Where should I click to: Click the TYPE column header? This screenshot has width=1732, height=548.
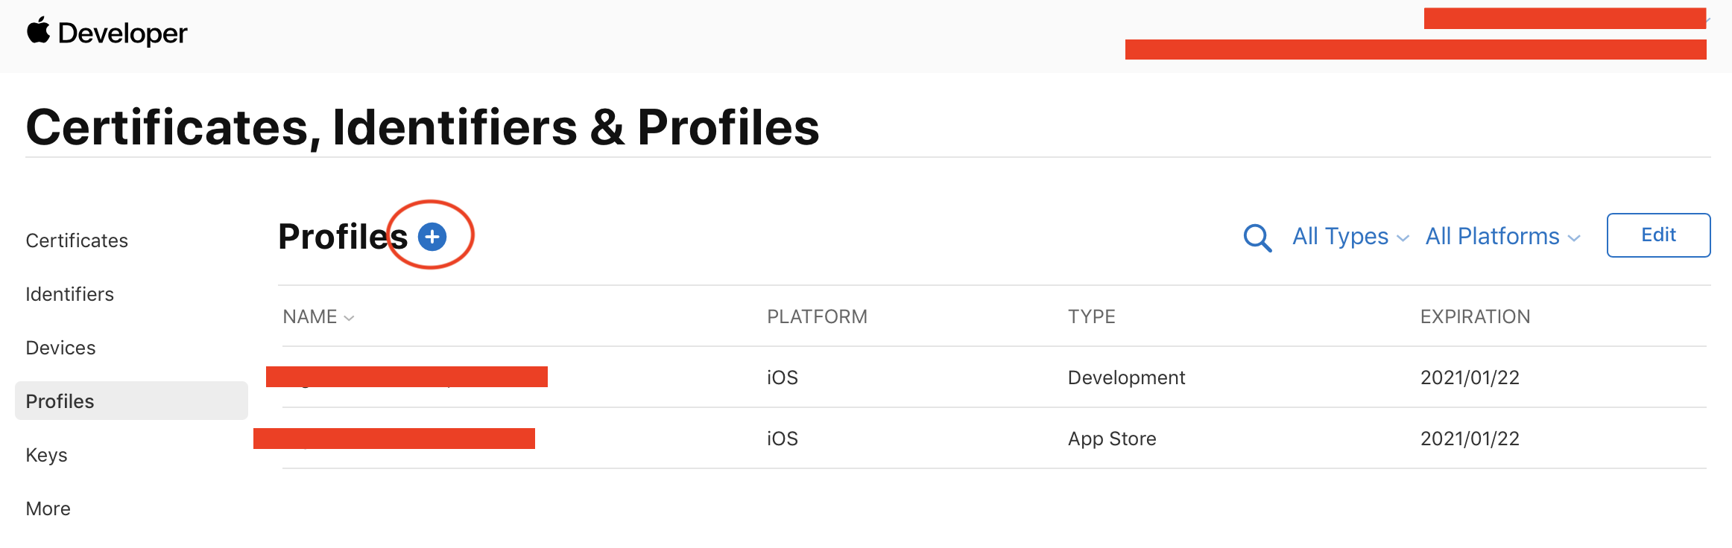tap(1091, 317)
